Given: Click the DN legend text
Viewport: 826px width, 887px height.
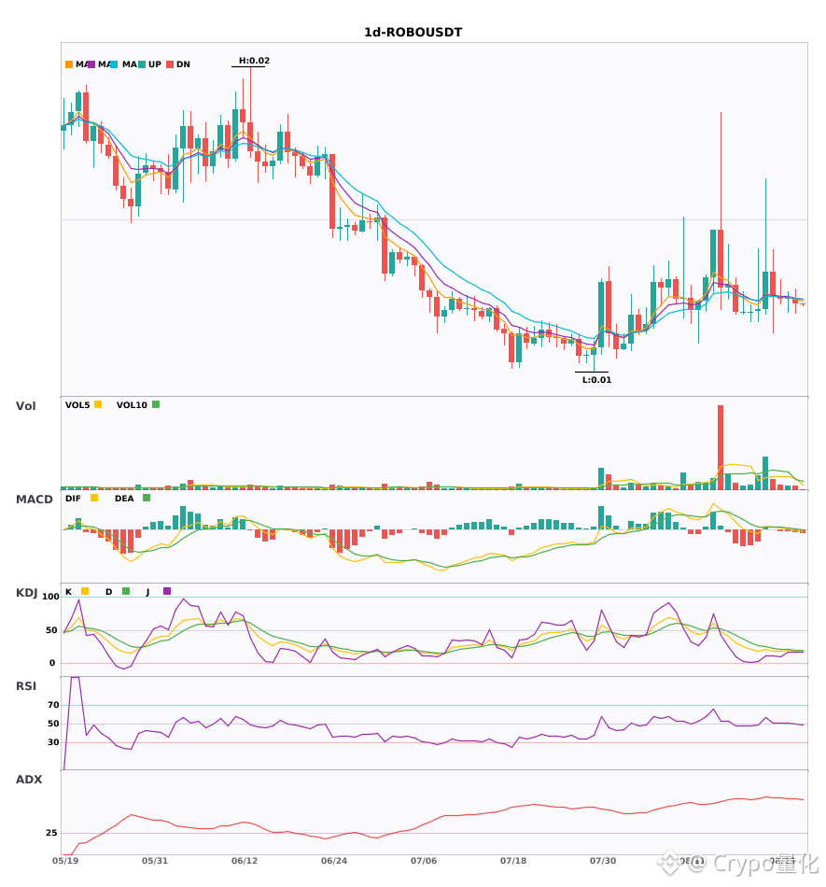Looking at the screenshot, I should tap(183, 64).
